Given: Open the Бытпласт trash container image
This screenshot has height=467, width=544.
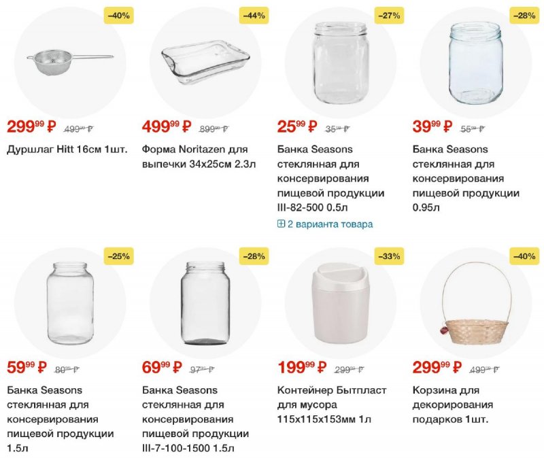Looking at the screenshot, I should pyautogui.click(x=341, y=303).
